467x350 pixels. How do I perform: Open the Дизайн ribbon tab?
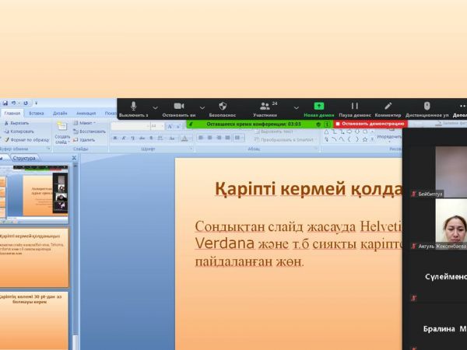point(60,114)
